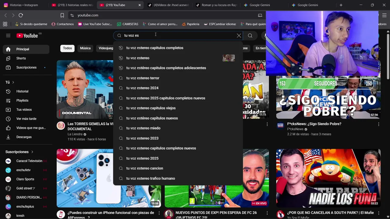Open enchufetv subscription channel
Image resolution: width=390 pixels, height=219 pixels.
point(26,170)
